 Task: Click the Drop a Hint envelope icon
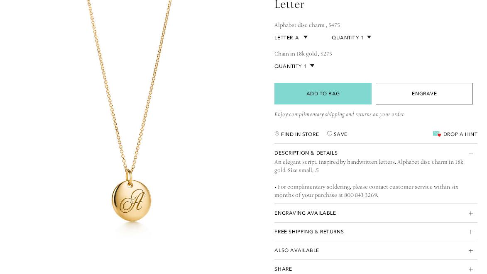(437, 134)
